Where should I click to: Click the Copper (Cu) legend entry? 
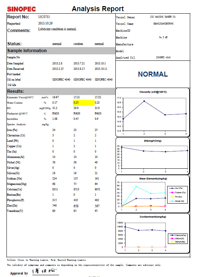click(x=177, y=192)
